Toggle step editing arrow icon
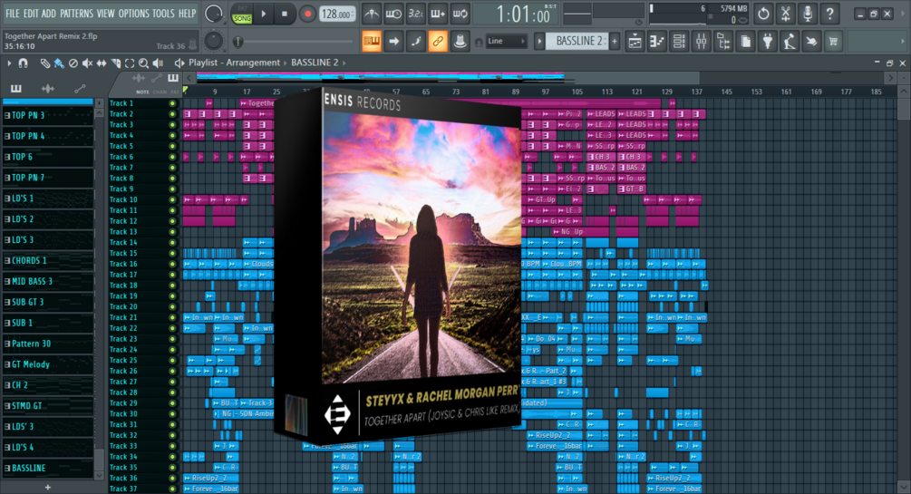Viewport: 911px width, 494px height. (393, 42)
